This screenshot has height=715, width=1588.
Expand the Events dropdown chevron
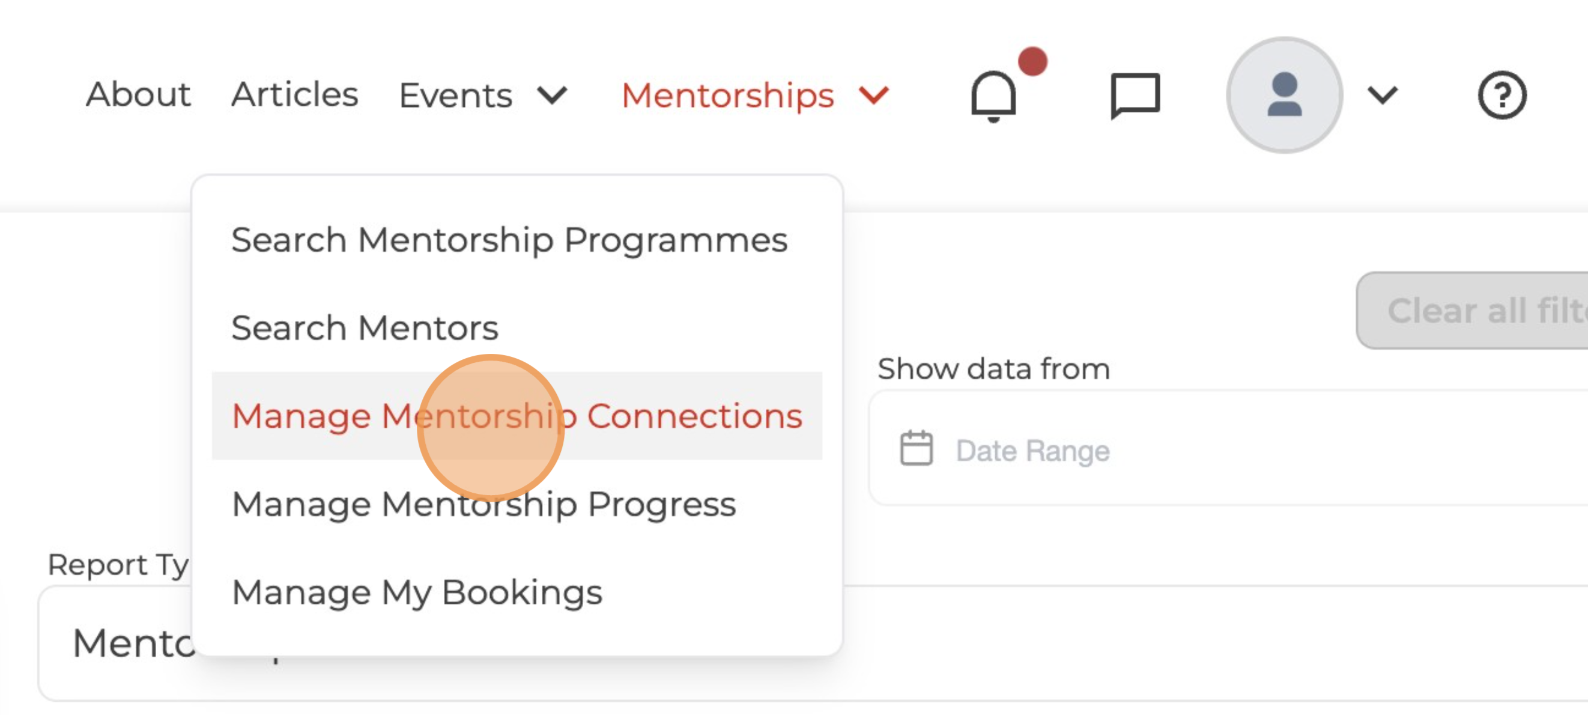click(x=552, y=96)
